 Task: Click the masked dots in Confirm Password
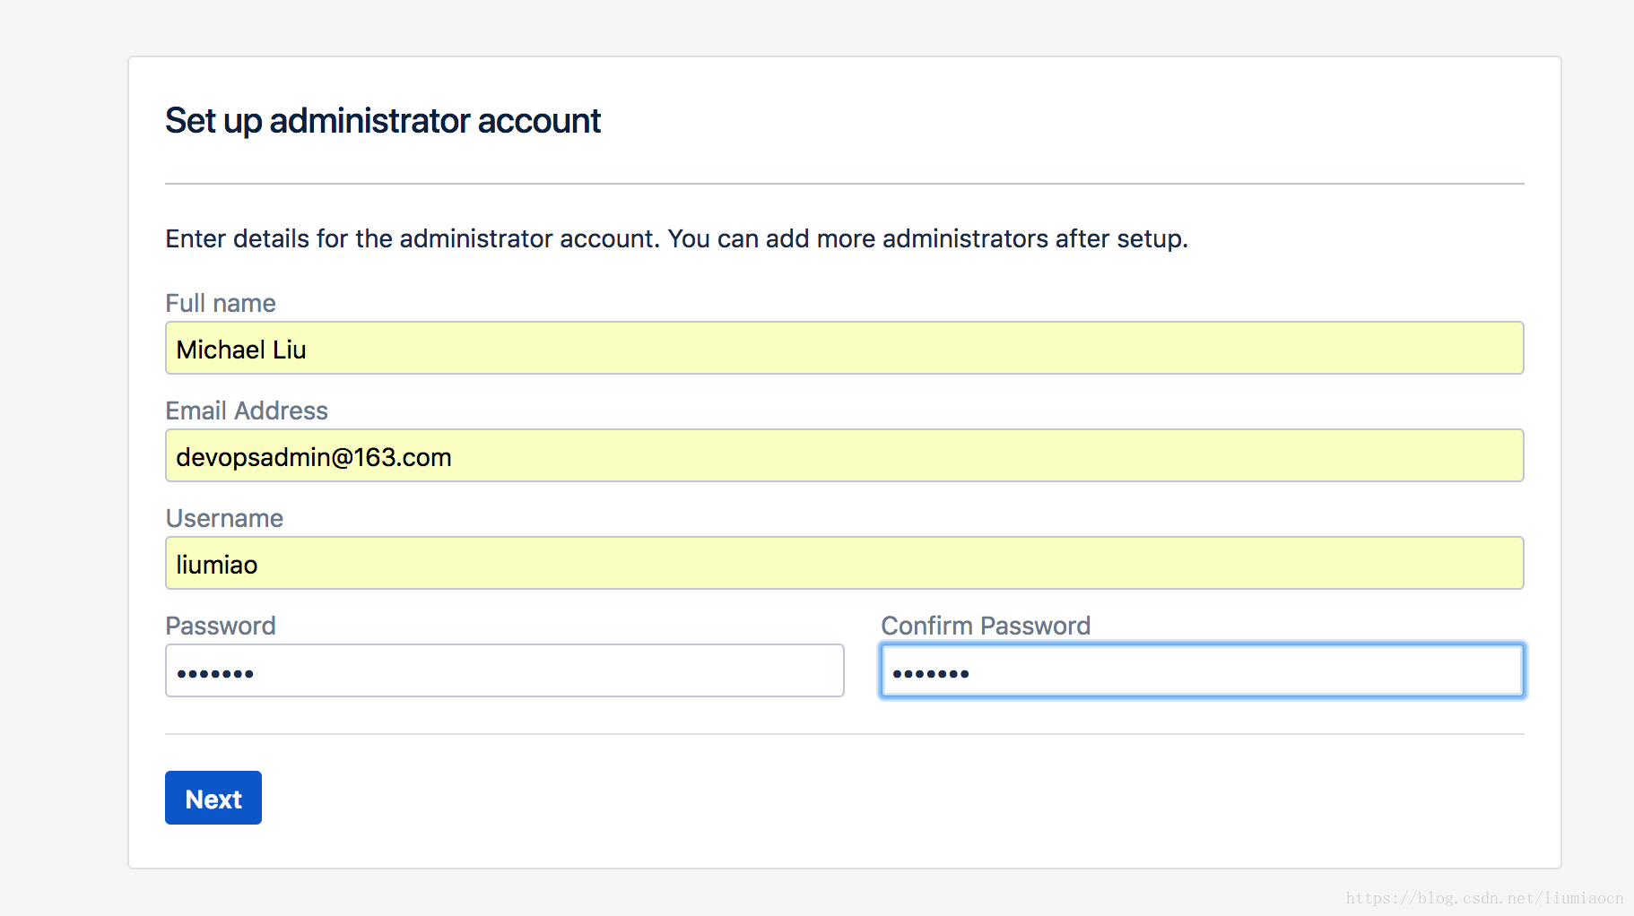click(x=931, y=673)
